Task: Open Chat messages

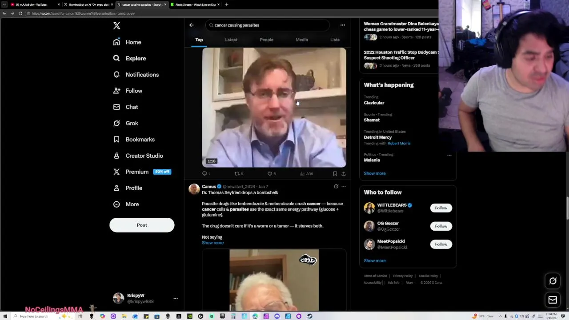Action: tap(125, 107)
